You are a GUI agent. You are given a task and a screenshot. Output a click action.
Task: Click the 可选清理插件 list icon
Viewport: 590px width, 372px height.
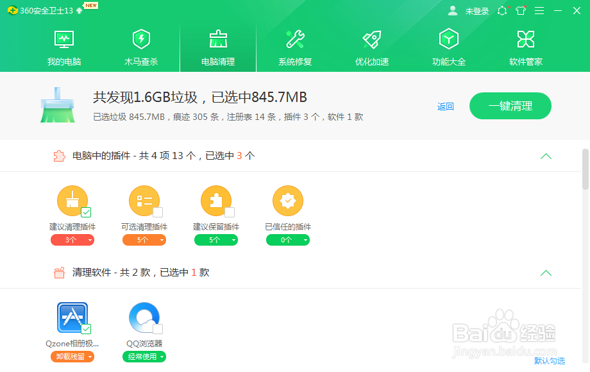coord(144,201)
